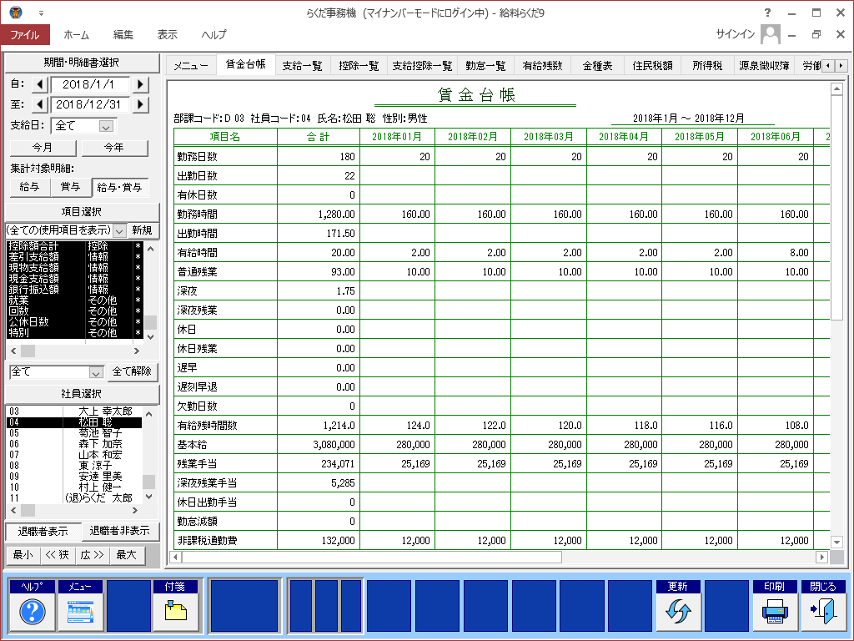Screen dimensions: 854x641
Task: Open the ファイル menu
Action: pos(25,34)
